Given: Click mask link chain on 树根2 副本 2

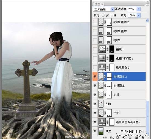Looking at the screenshot, I should pos(105,22).
